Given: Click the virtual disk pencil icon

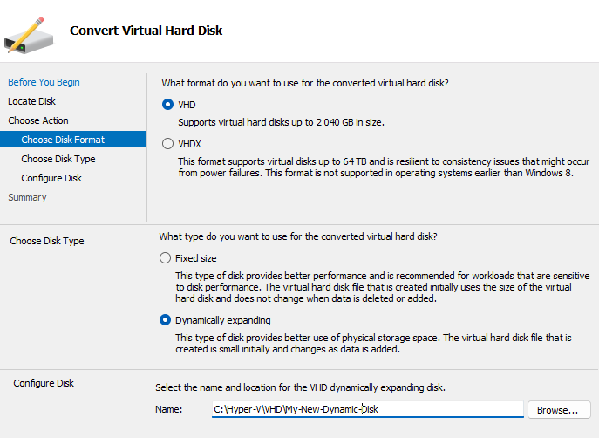Looking at the screenshot, I should click(x=29, y=32).
